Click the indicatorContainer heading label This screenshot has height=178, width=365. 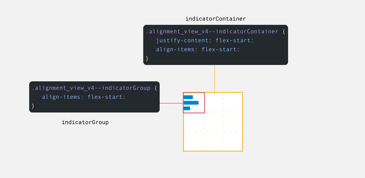(215, 19)
